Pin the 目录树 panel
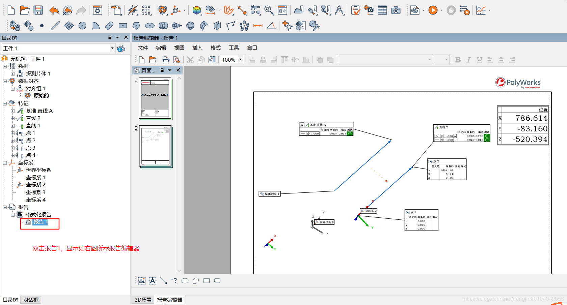This screenshot has width=567, height=305. [x=110, y=37]
